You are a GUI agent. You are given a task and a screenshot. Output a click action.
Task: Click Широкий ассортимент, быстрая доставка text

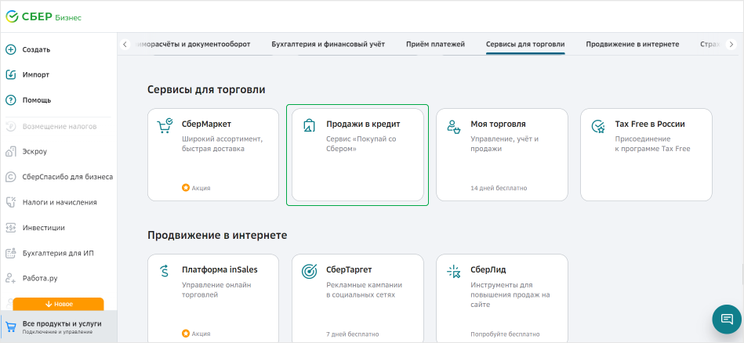click(x=222, y=143)
